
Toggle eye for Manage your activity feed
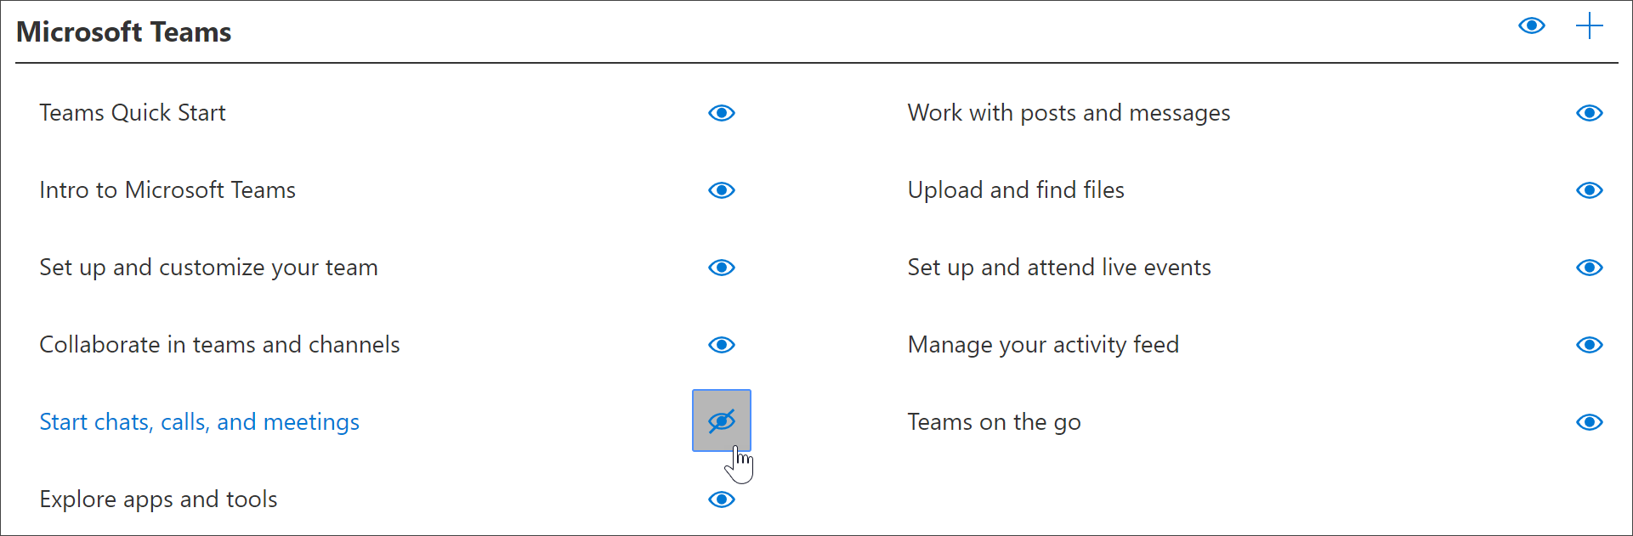pos(1589,345)
